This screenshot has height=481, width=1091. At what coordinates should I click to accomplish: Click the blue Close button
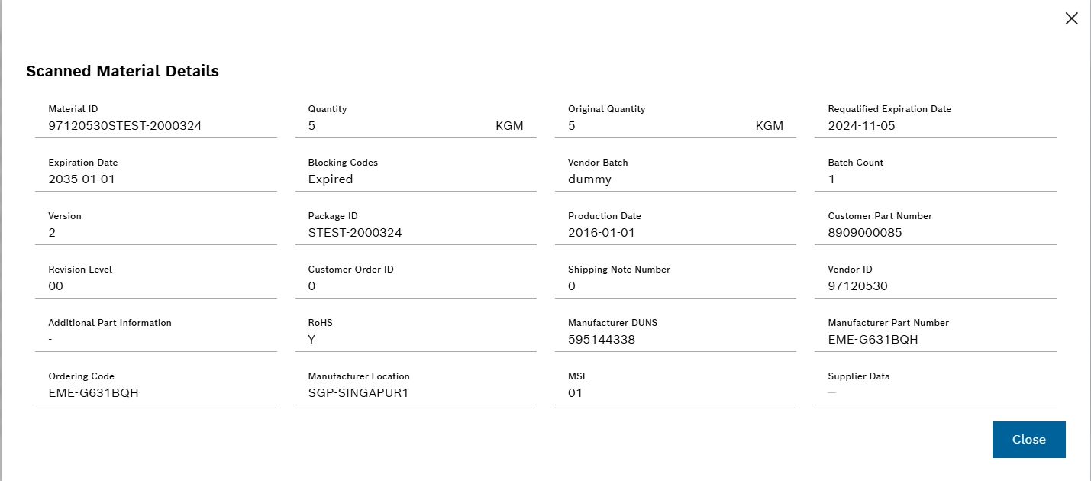click(x=1028, y=440)
